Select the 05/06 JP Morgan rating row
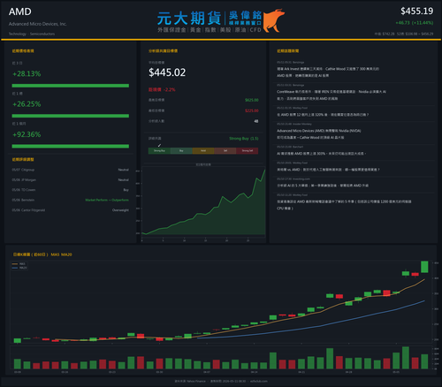This screenshot has width=442, height=387. [71, 180]
